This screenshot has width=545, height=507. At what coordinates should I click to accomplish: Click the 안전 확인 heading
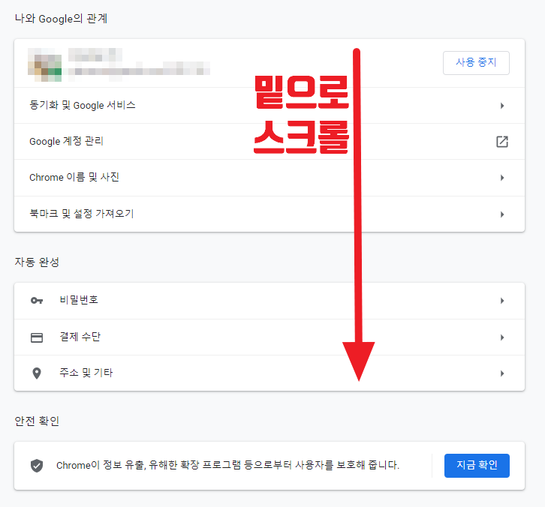[37, 421]
